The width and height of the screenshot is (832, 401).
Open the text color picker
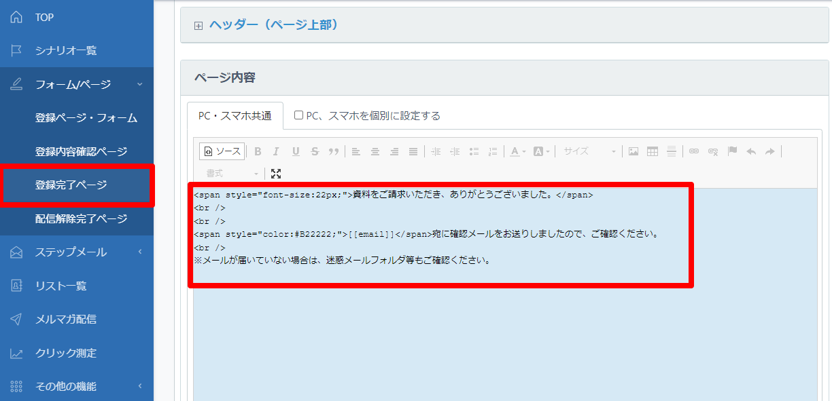tap(517, 151)
